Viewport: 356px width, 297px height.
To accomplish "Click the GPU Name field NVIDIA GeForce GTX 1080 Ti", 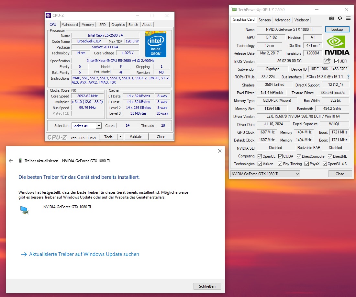I will (289, 29).
